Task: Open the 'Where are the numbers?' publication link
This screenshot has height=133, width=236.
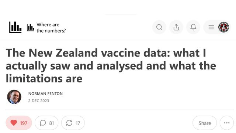Action: click(51, 28)
